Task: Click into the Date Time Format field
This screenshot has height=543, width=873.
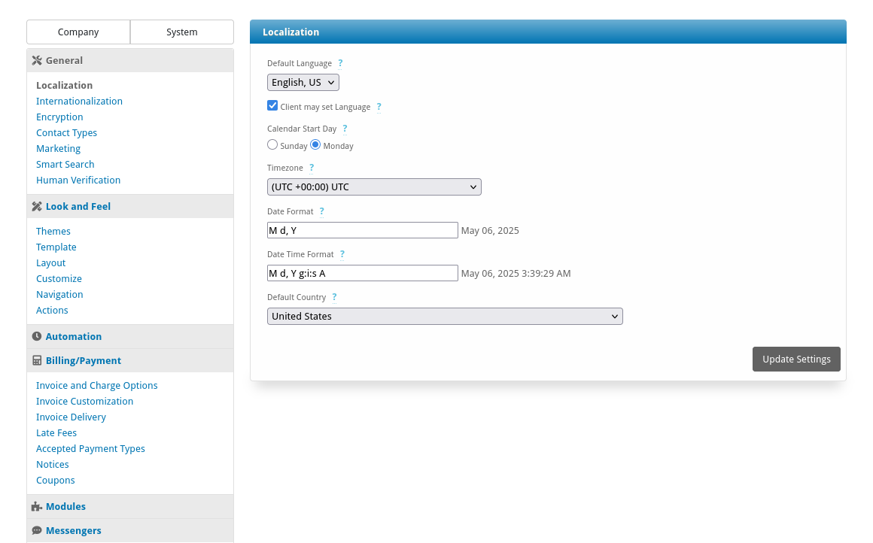Action: pos(363,273)
